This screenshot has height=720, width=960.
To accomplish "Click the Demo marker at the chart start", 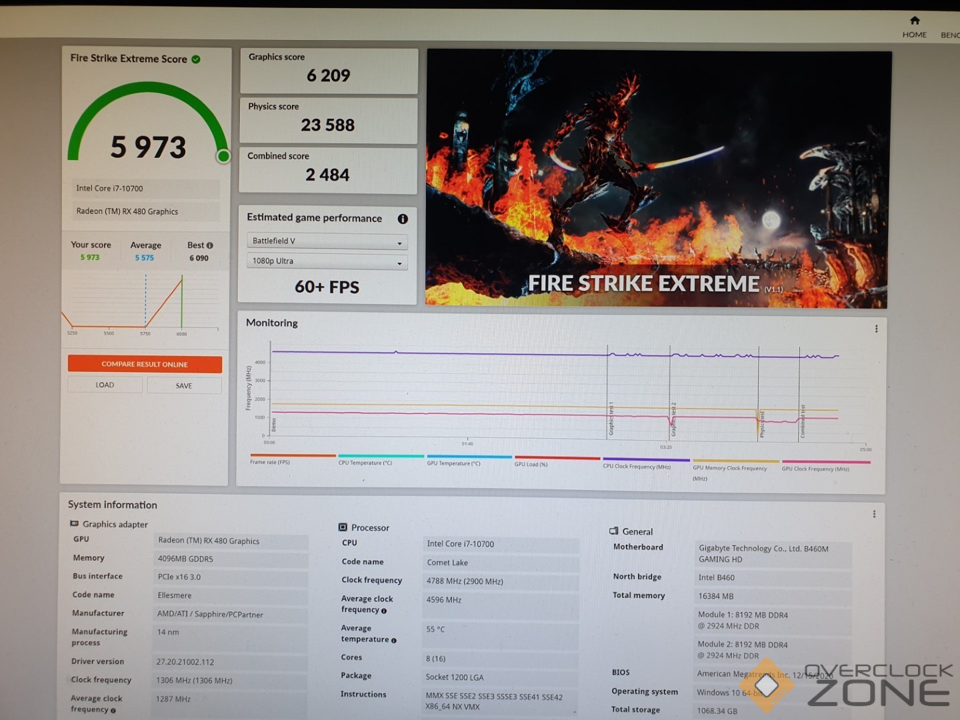I will pos(273,425).
